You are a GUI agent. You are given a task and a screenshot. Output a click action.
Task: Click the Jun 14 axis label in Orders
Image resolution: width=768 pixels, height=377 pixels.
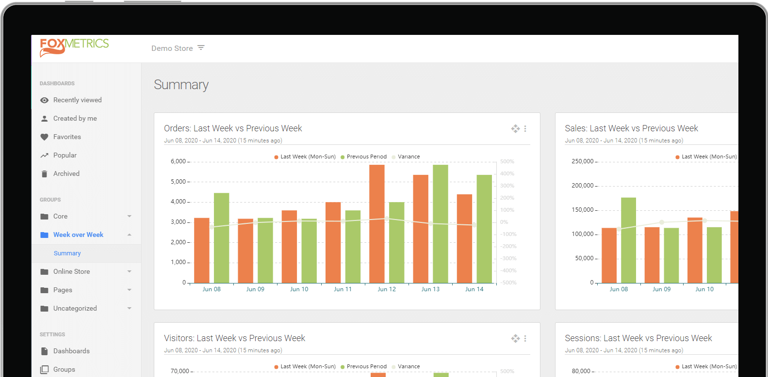click(474, 289)
